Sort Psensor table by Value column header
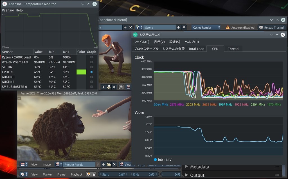Viewport: 288px width, 179px height. click(41, 52)
